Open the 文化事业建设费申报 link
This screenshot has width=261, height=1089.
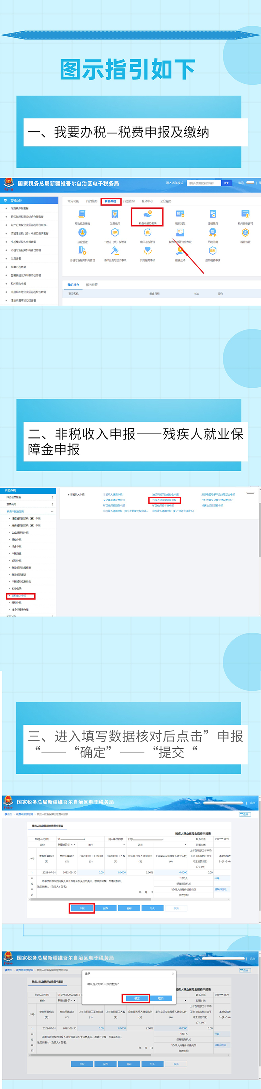pyautogui.click(x=114, y=500)
